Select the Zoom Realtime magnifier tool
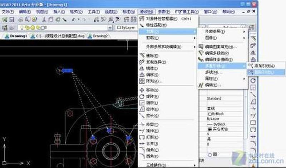286x168 pixels. [x=103, y=19]
